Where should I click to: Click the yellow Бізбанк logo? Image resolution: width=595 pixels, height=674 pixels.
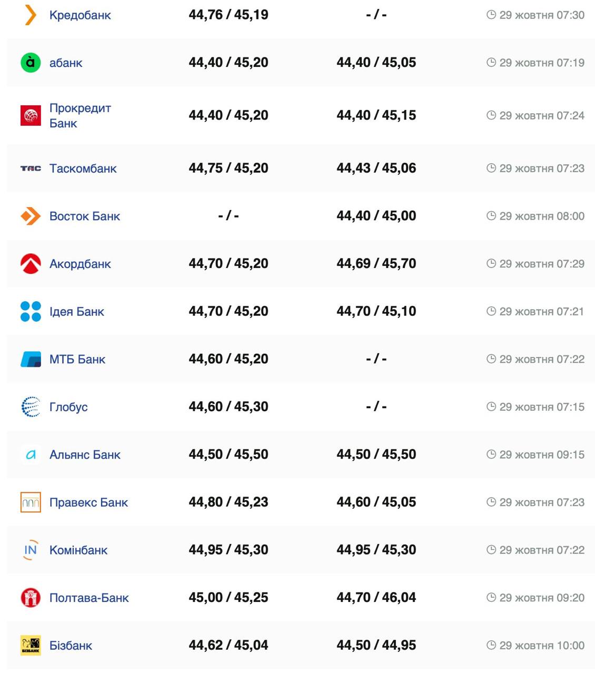click(31, 646)
